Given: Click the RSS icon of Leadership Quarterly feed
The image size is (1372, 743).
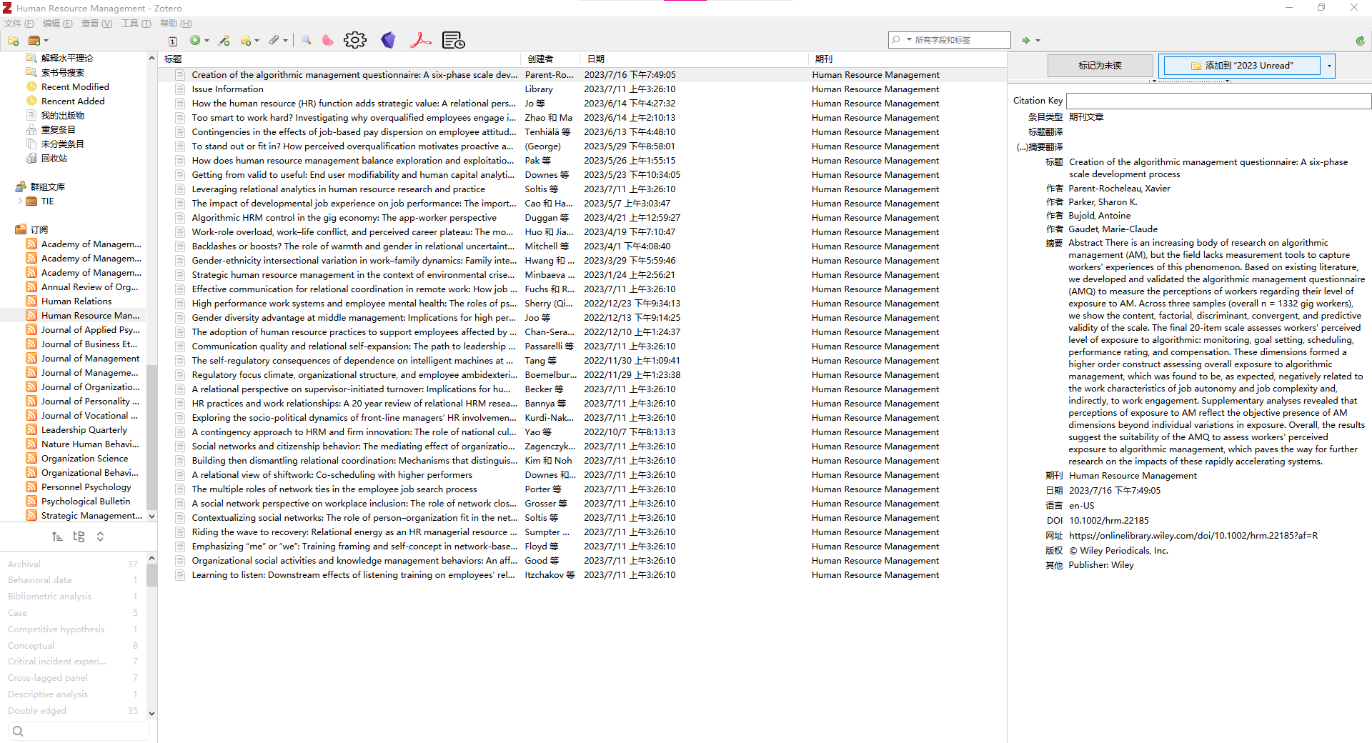Looking at the screenshot, I should point(31,430).
